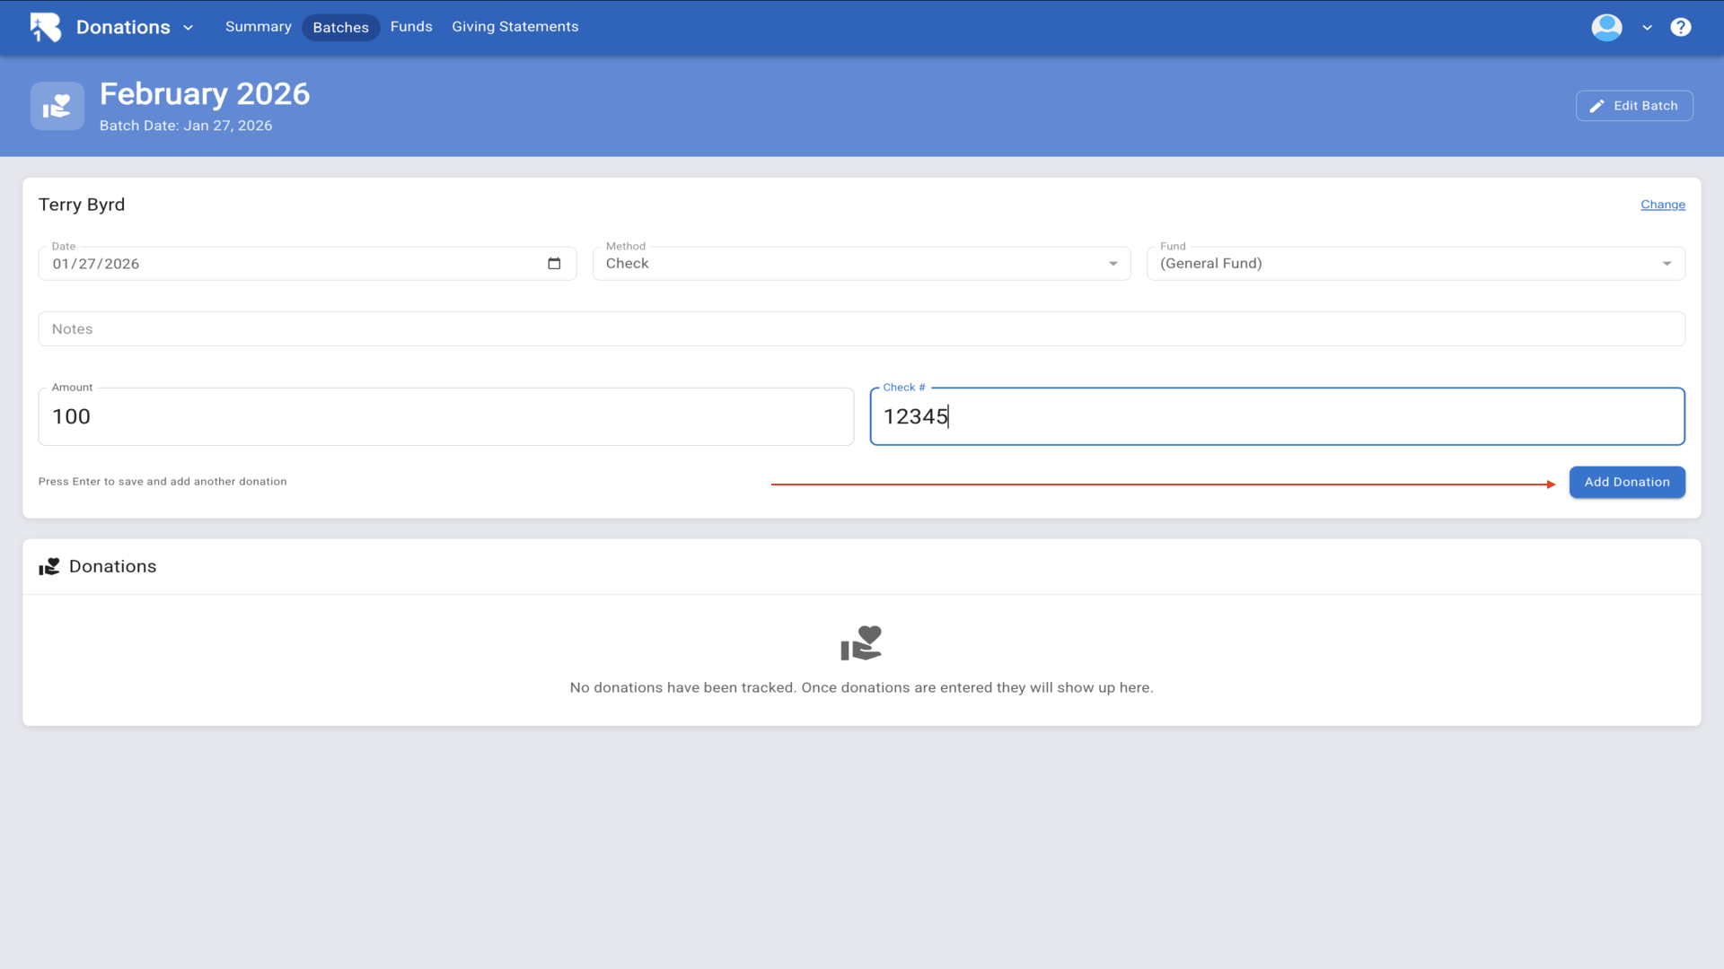Image resolution: width=1724 pixels, height=969 pixels.
Task: Switch to the Summary tab
Action: click(x=258, y=27)
